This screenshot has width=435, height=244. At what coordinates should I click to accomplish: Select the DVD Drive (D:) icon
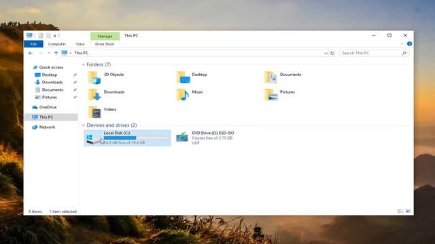(182, 137)
